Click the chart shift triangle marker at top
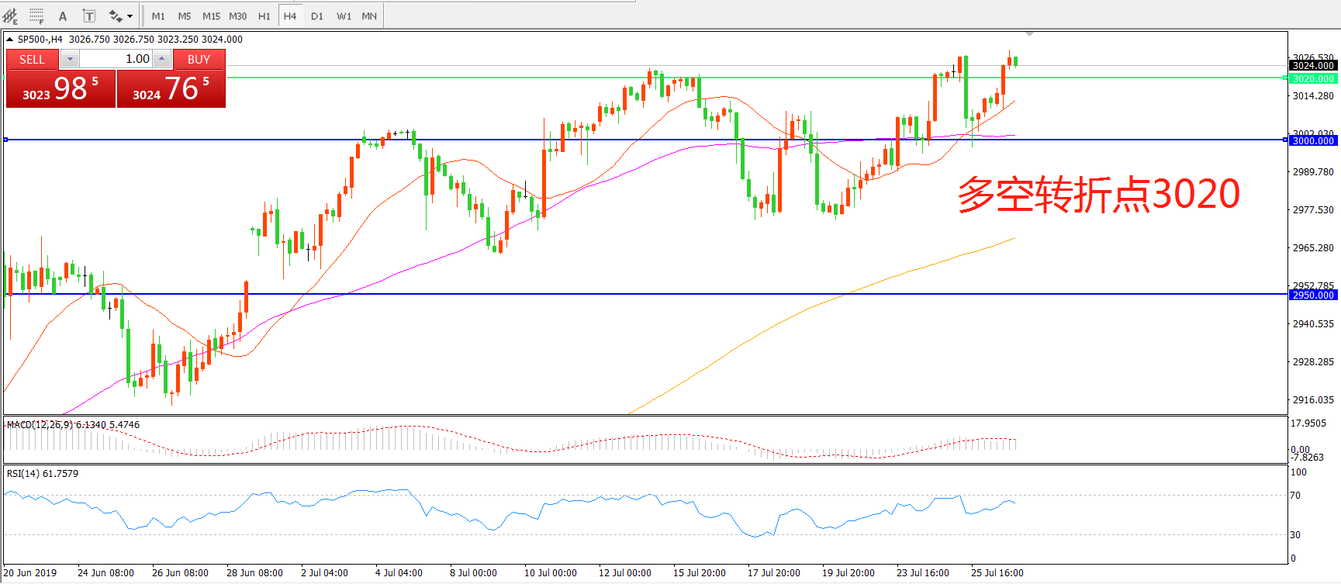Screen dimensions: 1341x584 coord(1029,34)
